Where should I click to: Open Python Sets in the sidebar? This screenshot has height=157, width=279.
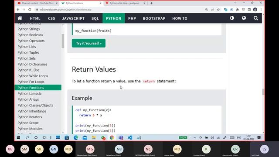pos(27,58)
